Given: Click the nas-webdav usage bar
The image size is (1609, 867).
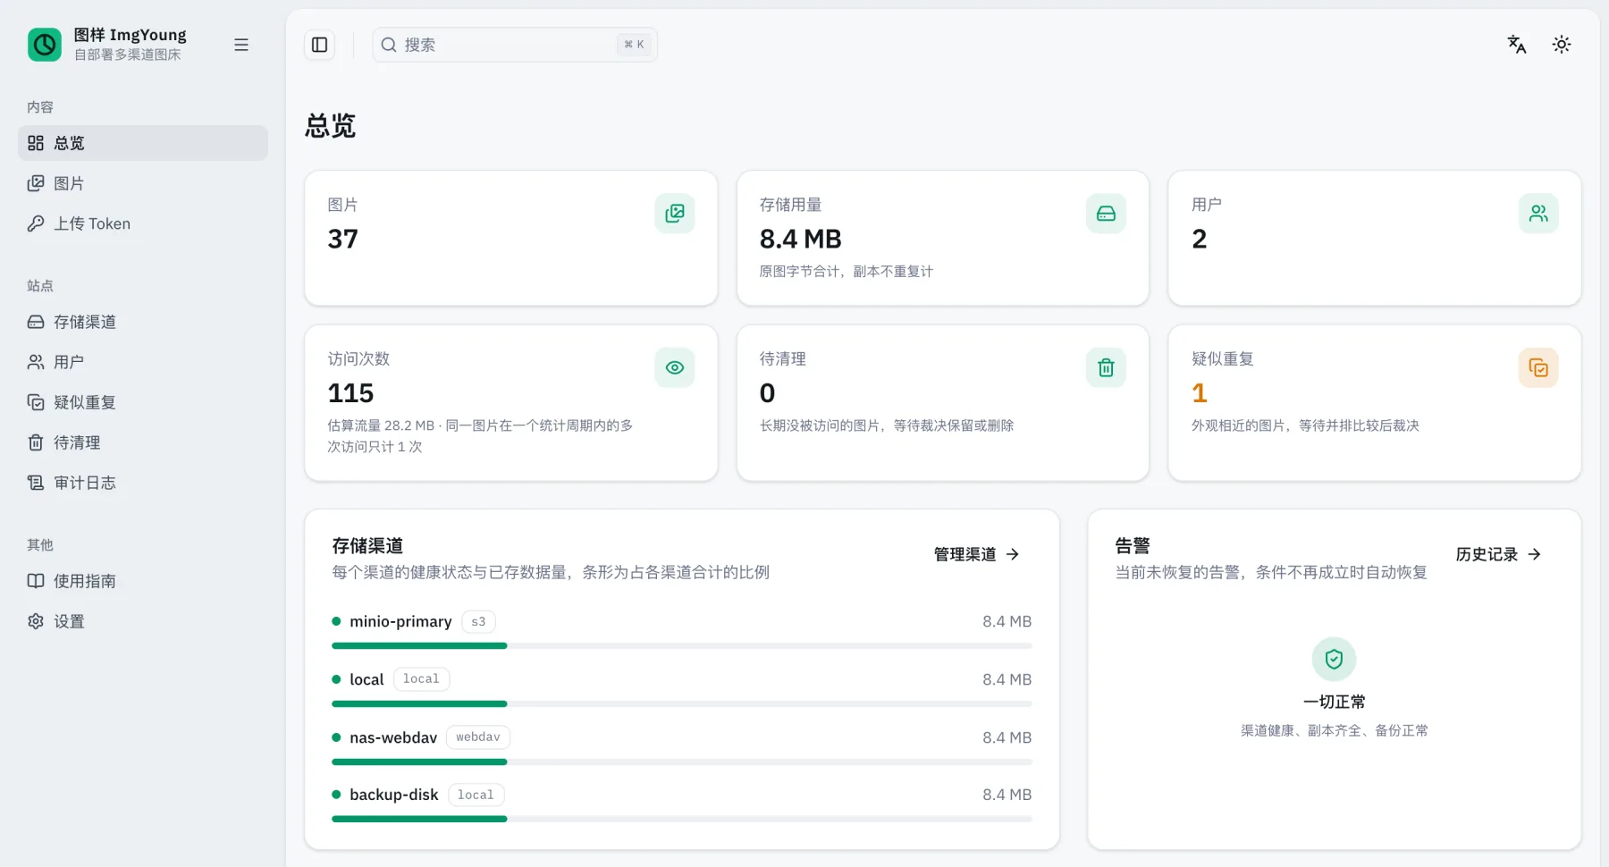Looking at the screenshot, I should (x=682, y=762).
